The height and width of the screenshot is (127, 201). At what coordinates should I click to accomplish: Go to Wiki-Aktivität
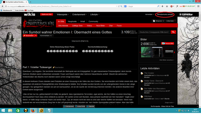pyautogui.click(x=63, y=26)
